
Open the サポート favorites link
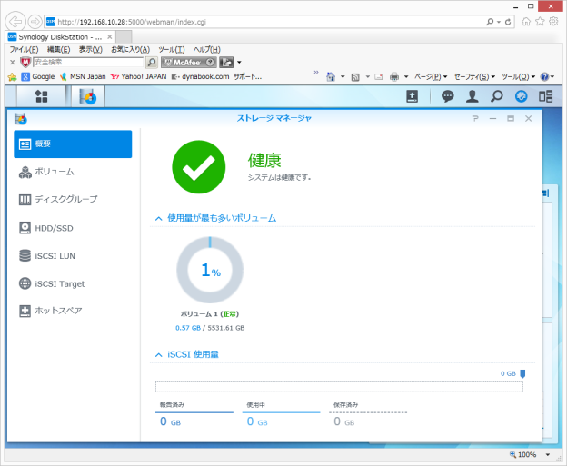pos(247,76)
